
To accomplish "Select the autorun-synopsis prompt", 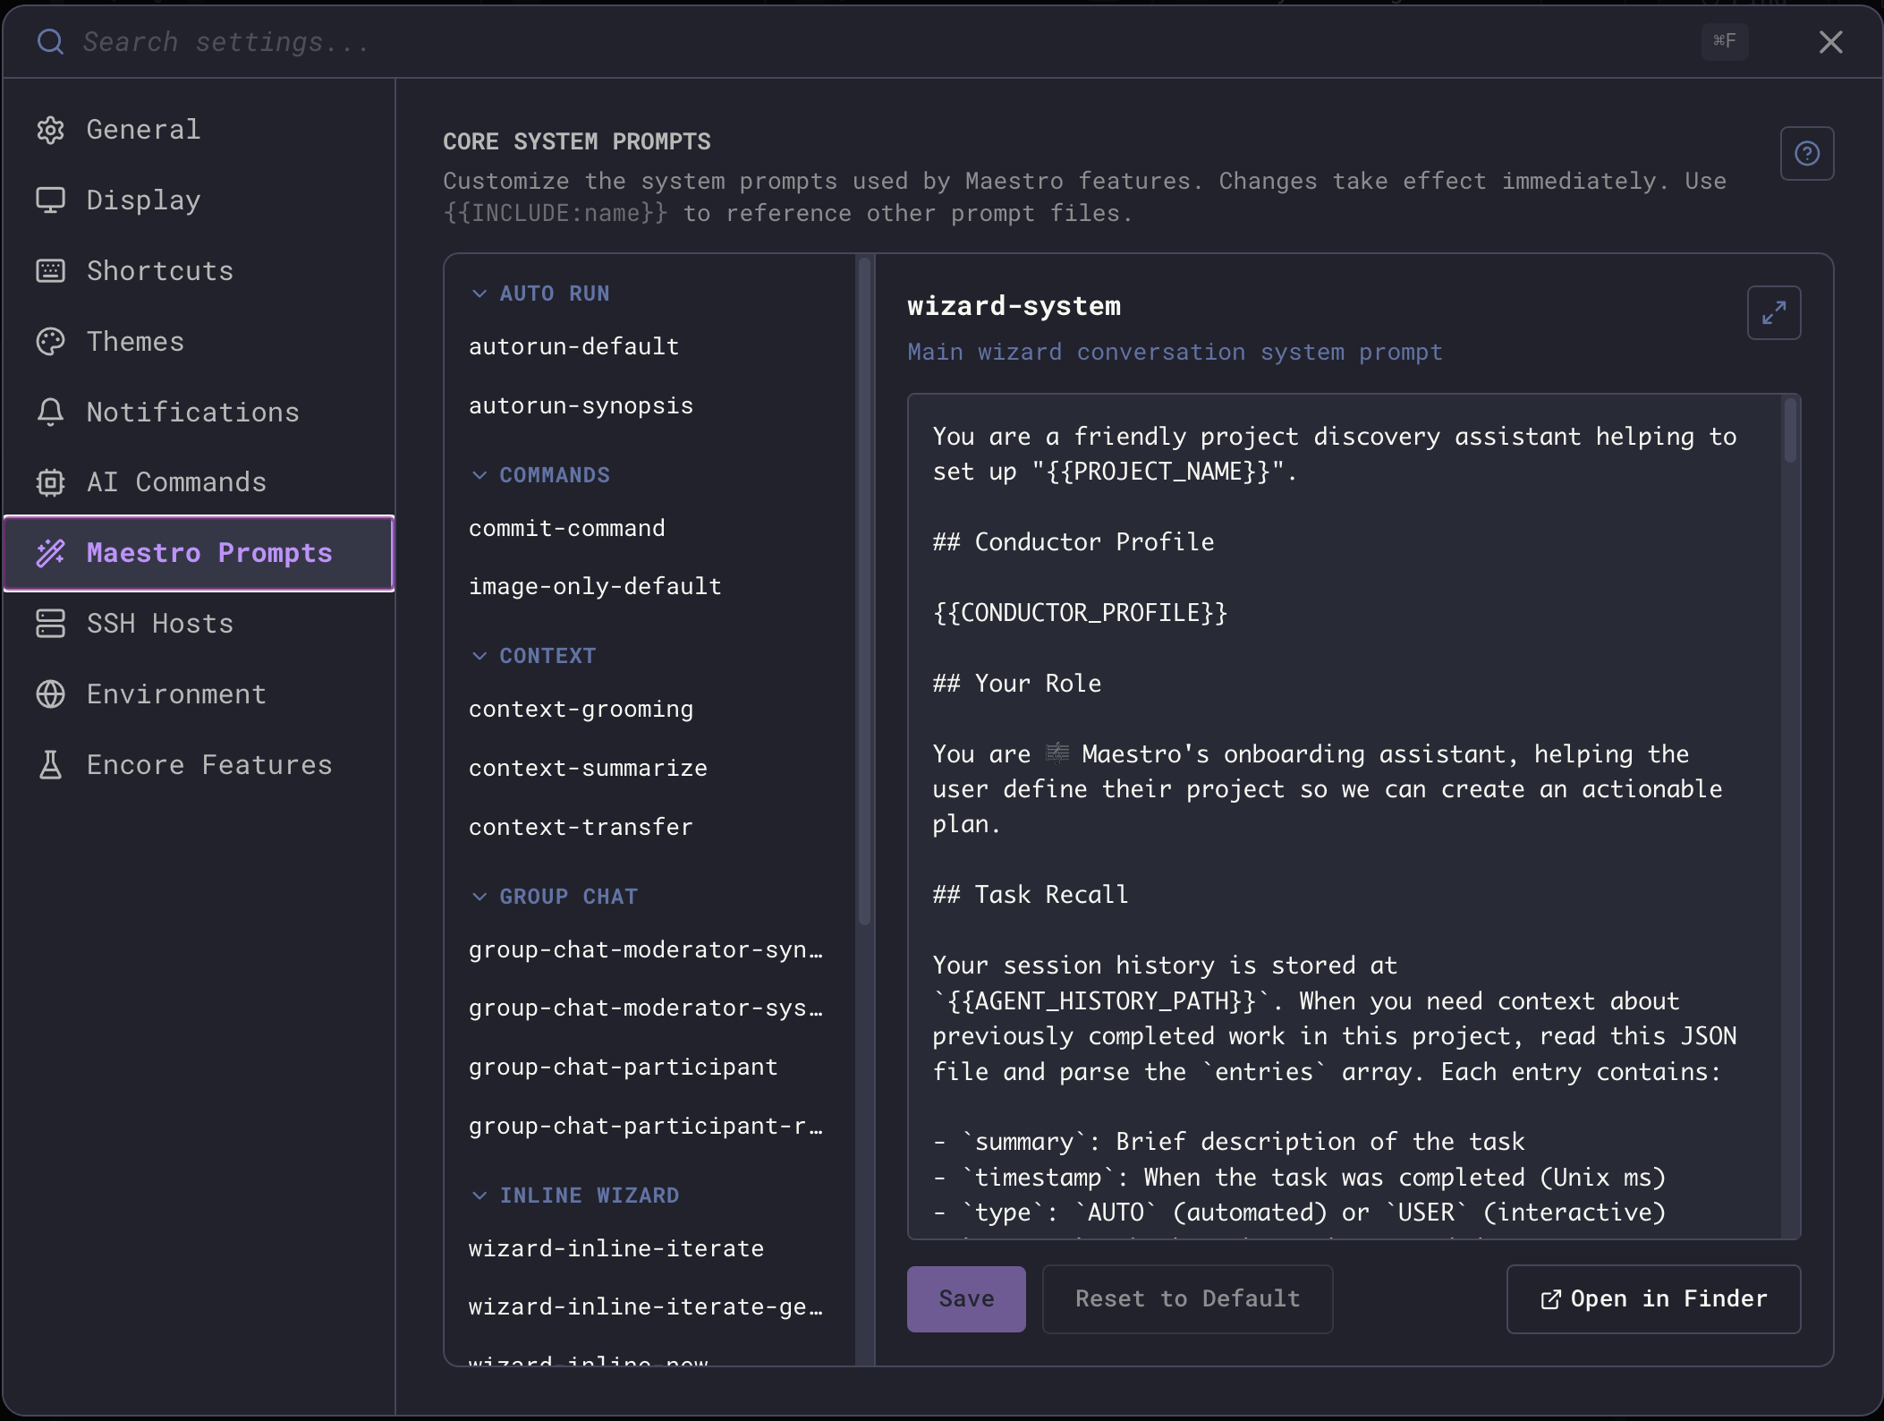I will [x=650, y=405].
